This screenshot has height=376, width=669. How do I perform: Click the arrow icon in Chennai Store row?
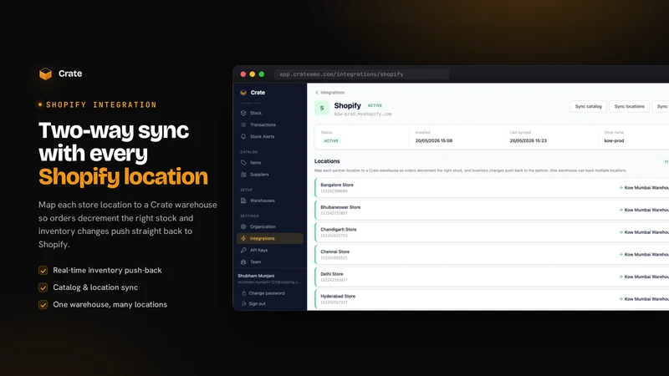pos(620,255)
